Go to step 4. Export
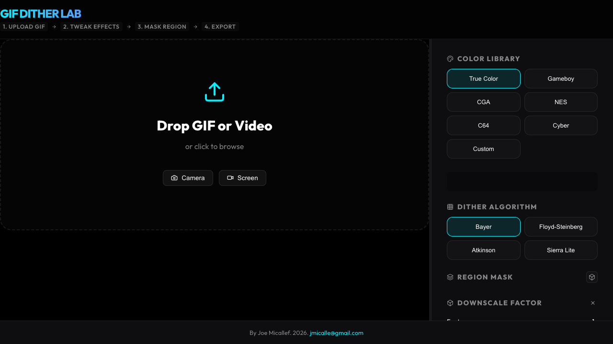 220,27
